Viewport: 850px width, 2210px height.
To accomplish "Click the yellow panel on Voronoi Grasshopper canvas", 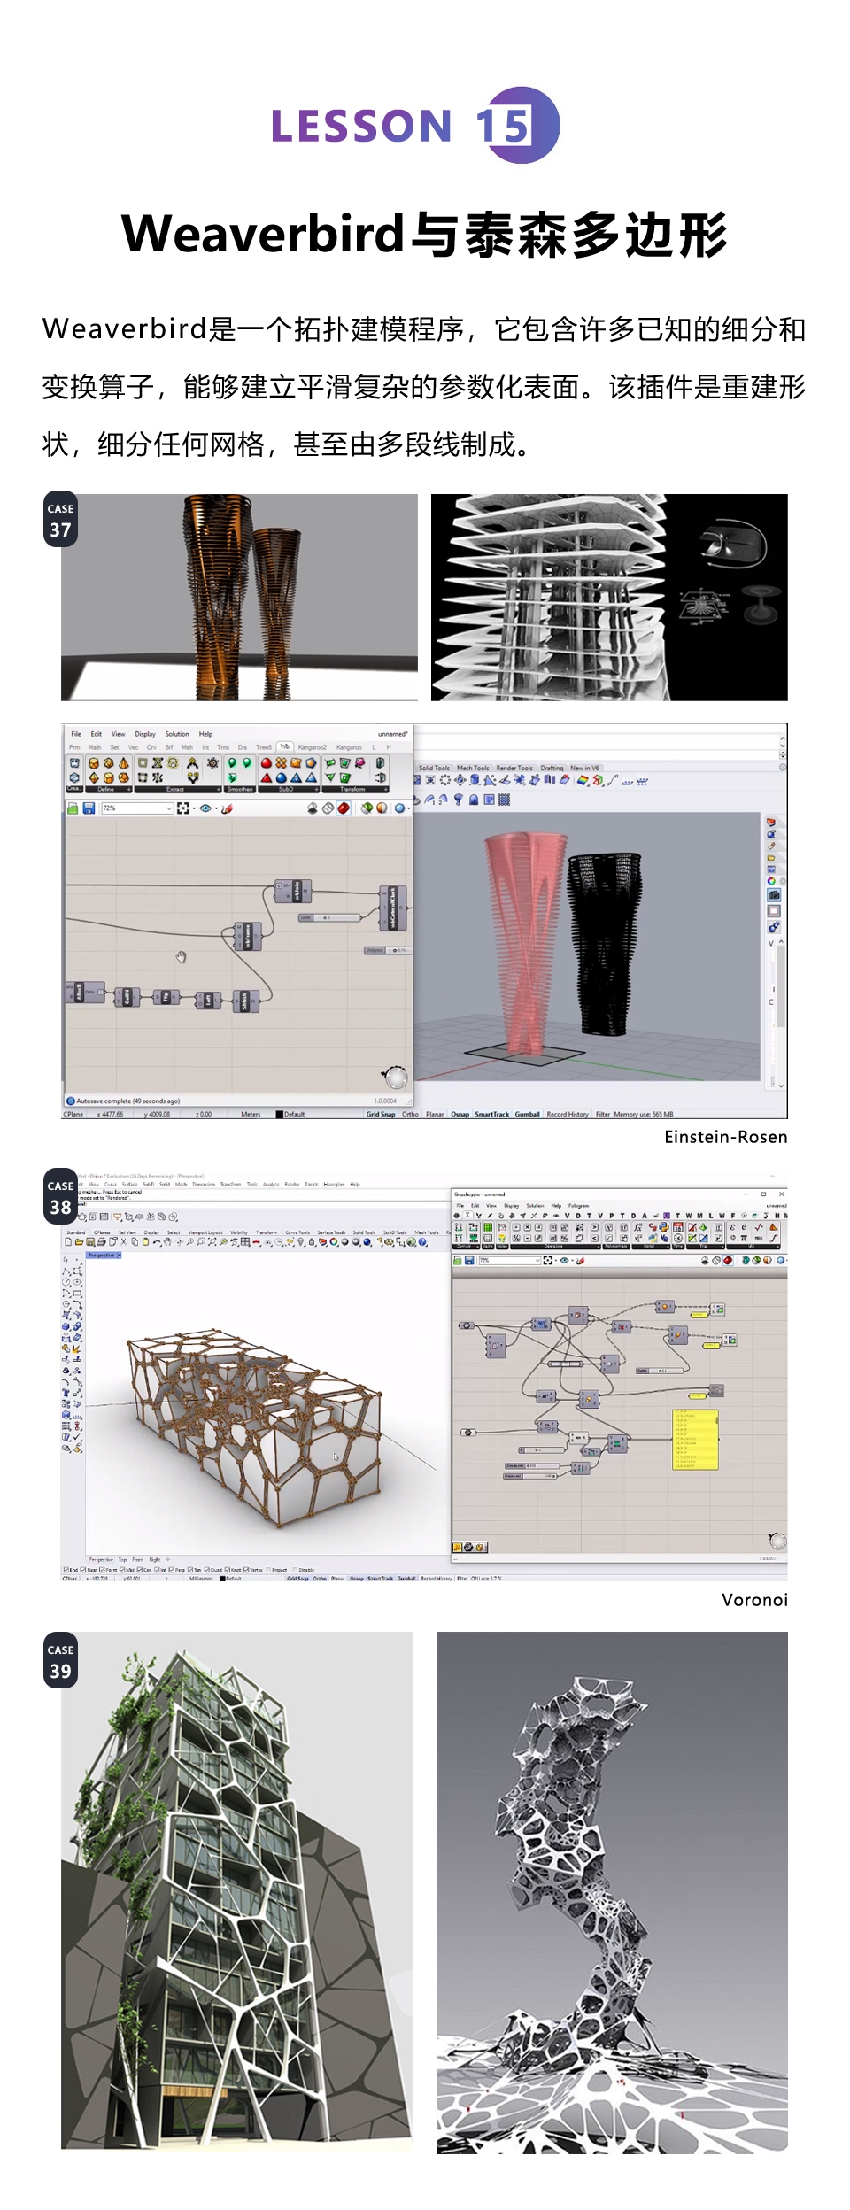I will click(x=695, y=1441).
